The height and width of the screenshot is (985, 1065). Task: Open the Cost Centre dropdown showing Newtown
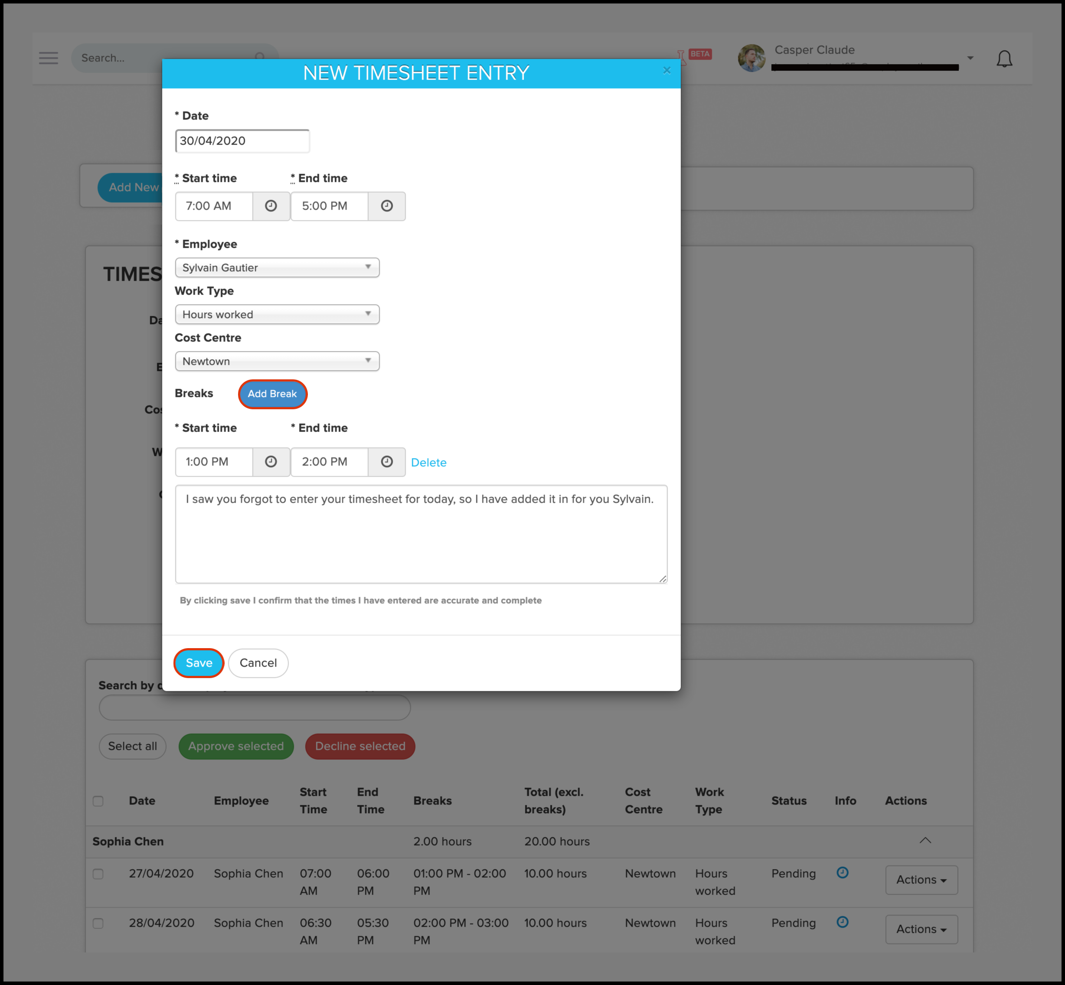(277, 362)
